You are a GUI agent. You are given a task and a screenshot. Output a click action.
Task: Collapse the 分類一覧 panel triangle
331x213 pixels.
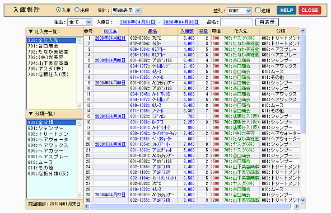(x=31, y=114)
